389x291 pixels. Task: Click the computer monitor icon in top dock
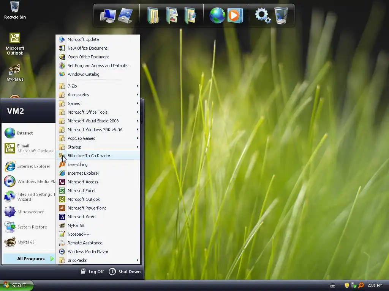[x=108, y=16]
